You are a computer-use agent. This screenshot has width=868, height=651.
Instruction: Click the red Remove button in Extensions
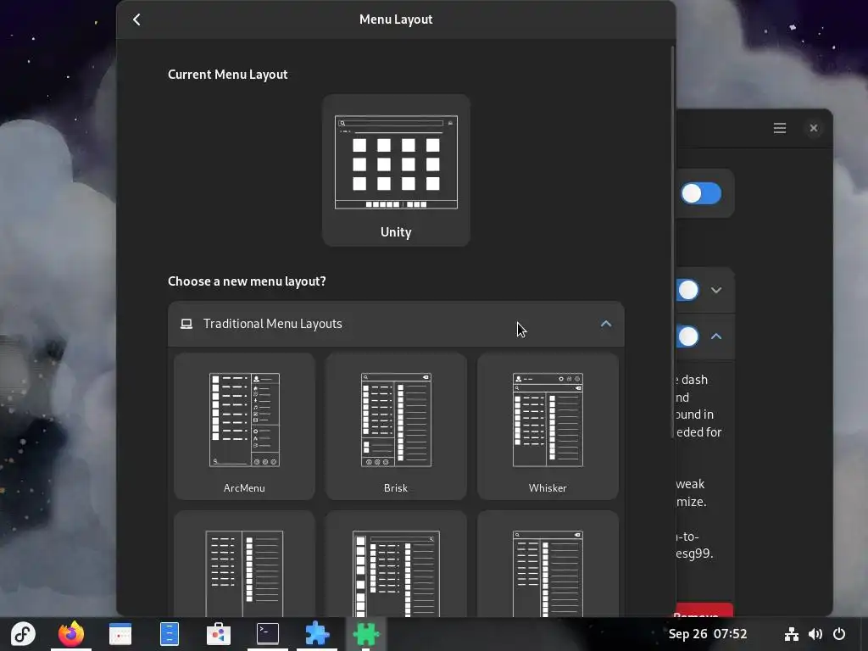click(x=704, y=610)
